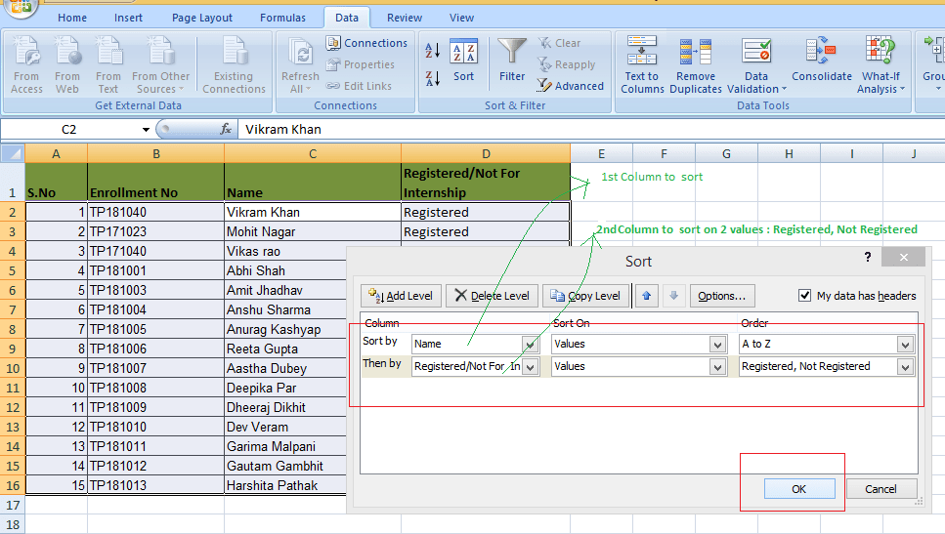The image size is (945, 534).
Task: Open Edit Links
Action: coord(360,86)
